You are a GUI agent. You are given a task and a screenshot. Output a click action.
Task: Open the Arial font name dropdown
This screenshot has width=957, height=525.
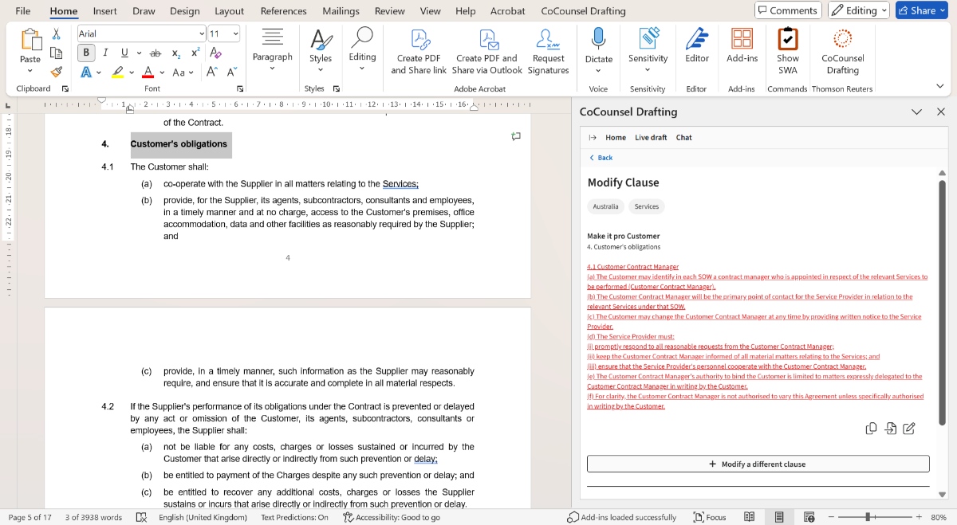pos(201,33)
